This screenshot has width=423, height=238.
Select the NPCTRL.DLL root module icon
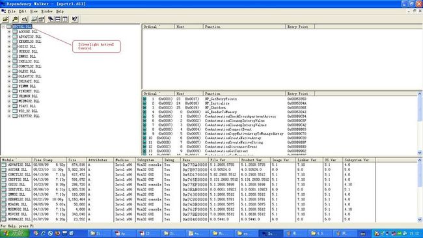click(x=9, y=27)
